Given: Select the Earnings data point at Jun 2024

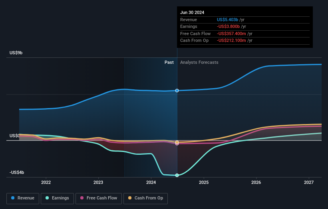Looking at the screenshot, I should click(x=177, y=175).
